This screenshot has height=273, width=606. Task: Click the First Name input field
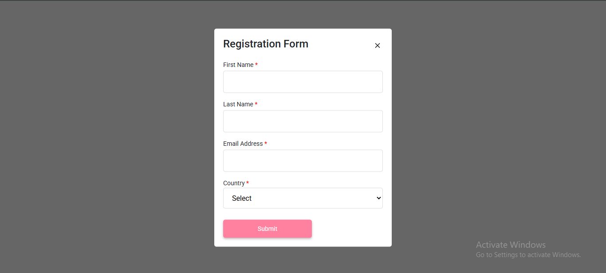(303, 82)
